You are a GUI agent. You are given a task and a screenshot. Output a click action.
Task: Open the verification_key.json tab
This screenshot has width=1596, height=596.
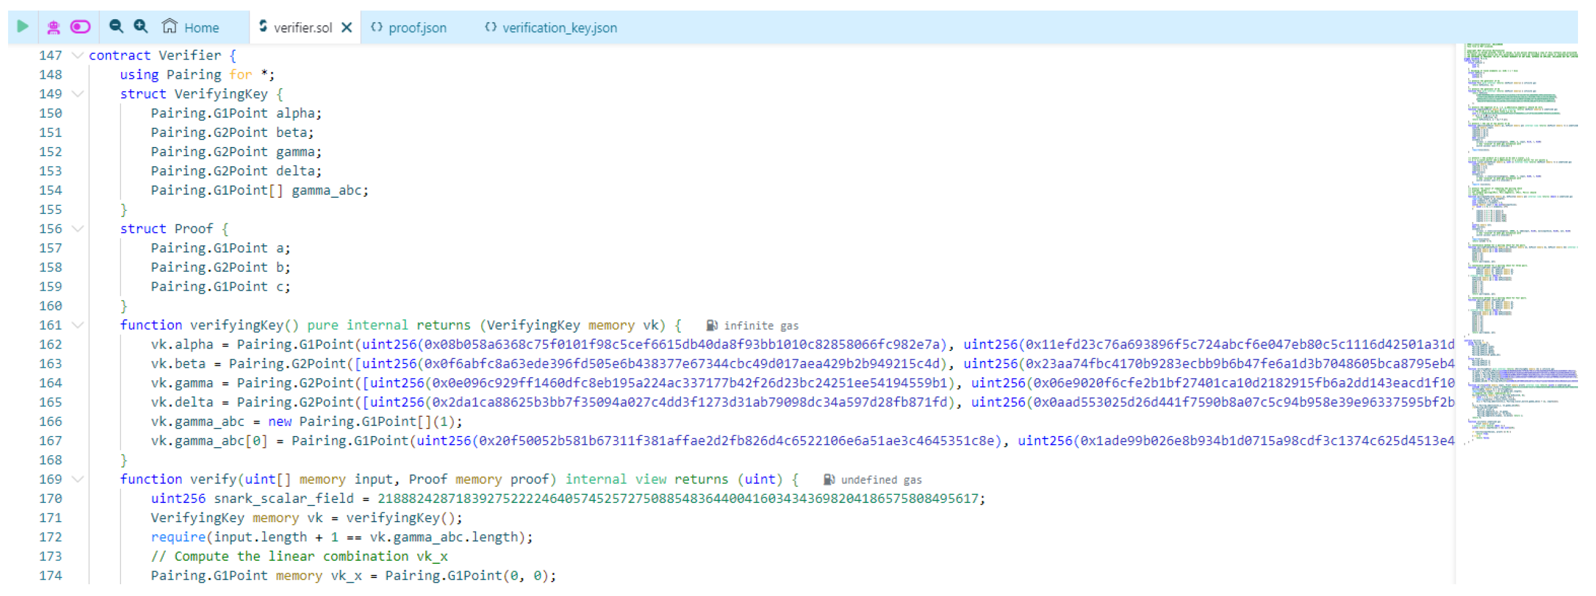tap(559, 28)
